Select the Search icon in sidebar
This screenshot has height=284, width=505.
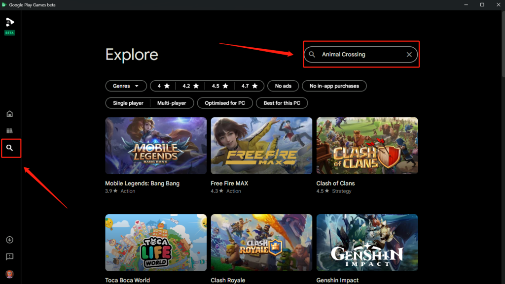click(x=10, y=148)
